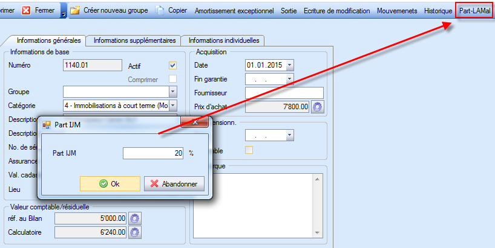
Task: Open the Subventionn. date dropdown
Action: click(289, 136)
